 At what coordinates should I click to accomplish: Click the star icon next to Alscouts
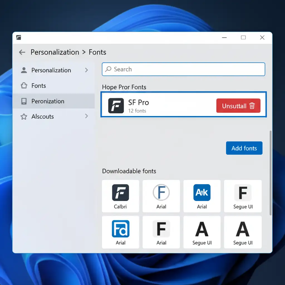[24, 117]
